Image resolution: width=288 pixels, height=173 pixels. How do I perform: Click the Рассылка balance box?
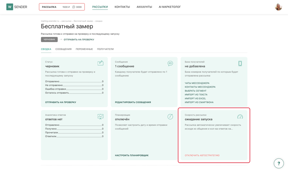tap(62, 7)
